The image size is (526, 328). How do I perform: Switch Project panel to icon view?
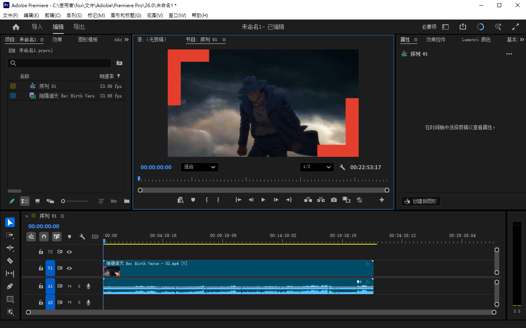click(x=38, y=201)
